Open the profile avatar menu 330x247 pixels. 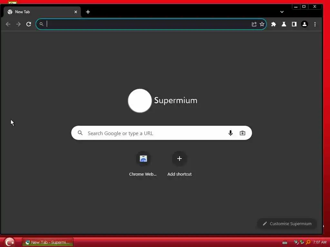(x=304, y=24)
